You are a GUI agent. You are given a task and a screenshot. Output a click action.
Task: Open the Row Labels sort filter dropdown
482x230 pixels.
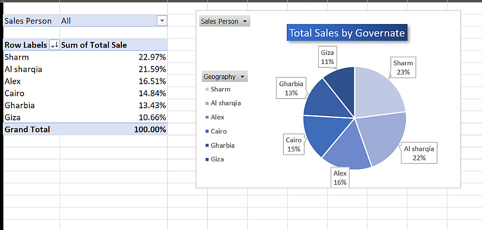[54, 45]
